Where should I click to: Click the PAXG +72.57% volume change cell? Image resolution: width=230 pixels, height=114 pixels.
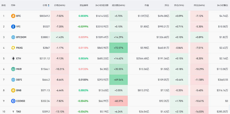pyautogui.click(x=118, y=48)
